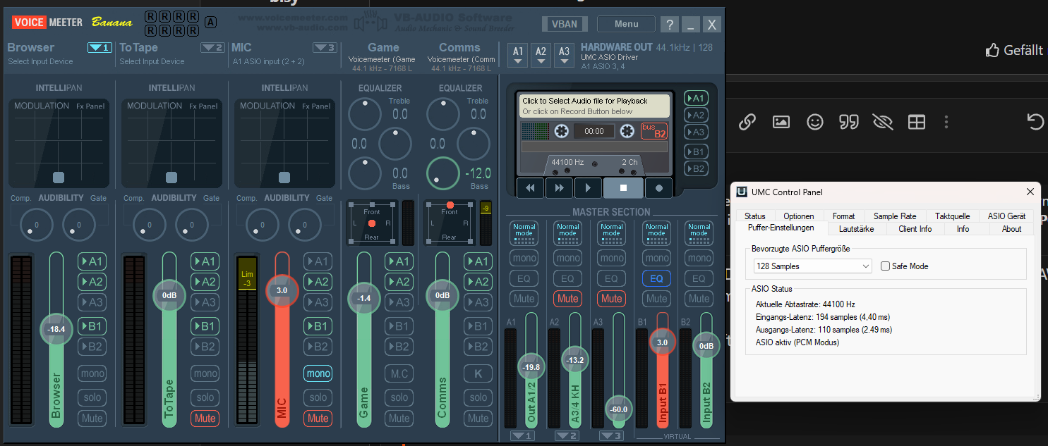Rewind the cassette recorder
1048x446 pixels.
point(529,188)
